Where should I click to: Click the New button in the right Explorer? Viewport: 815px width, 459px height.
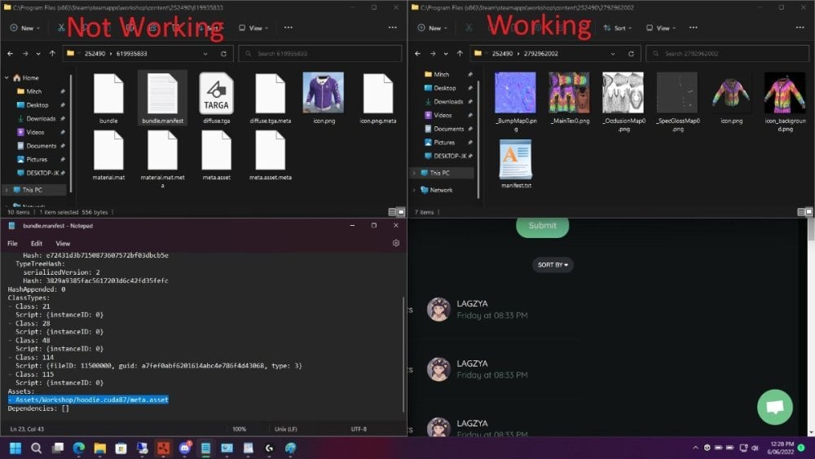(431, 28)
